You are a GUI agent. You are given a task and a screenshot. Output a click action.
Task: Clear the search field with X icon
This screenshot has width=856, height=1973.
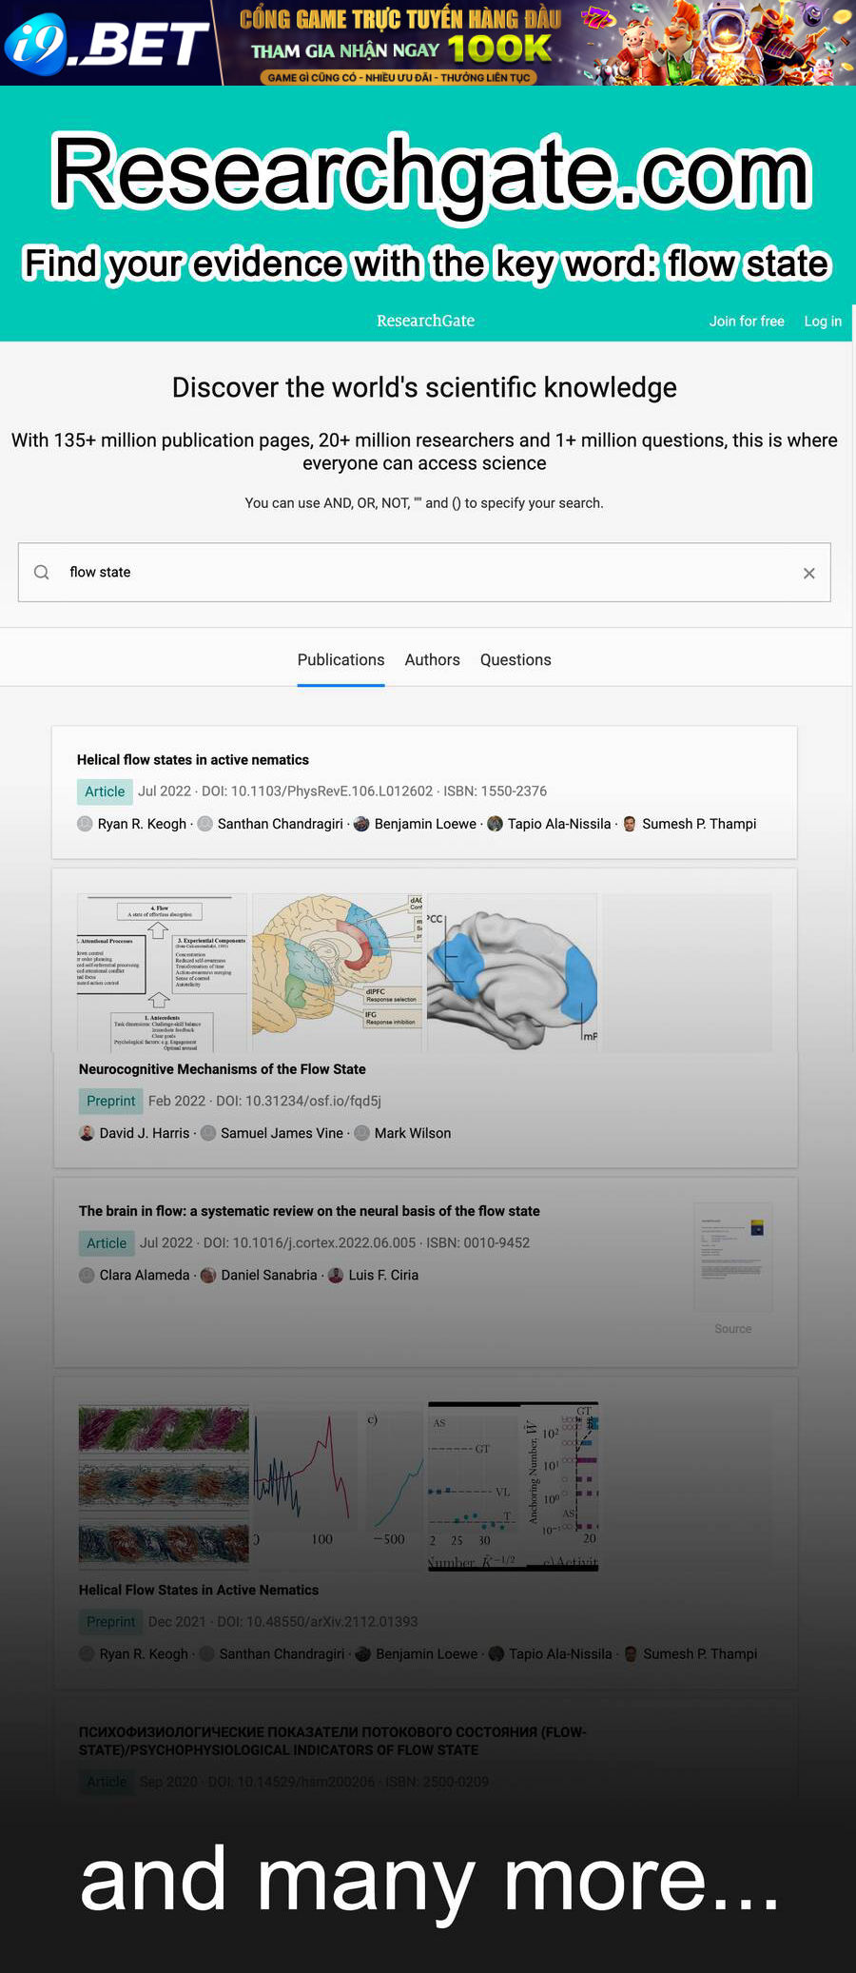tap(808, 573)
